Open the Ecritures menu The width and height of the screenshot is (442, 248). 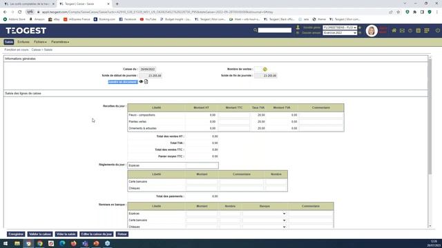point(23,42)
